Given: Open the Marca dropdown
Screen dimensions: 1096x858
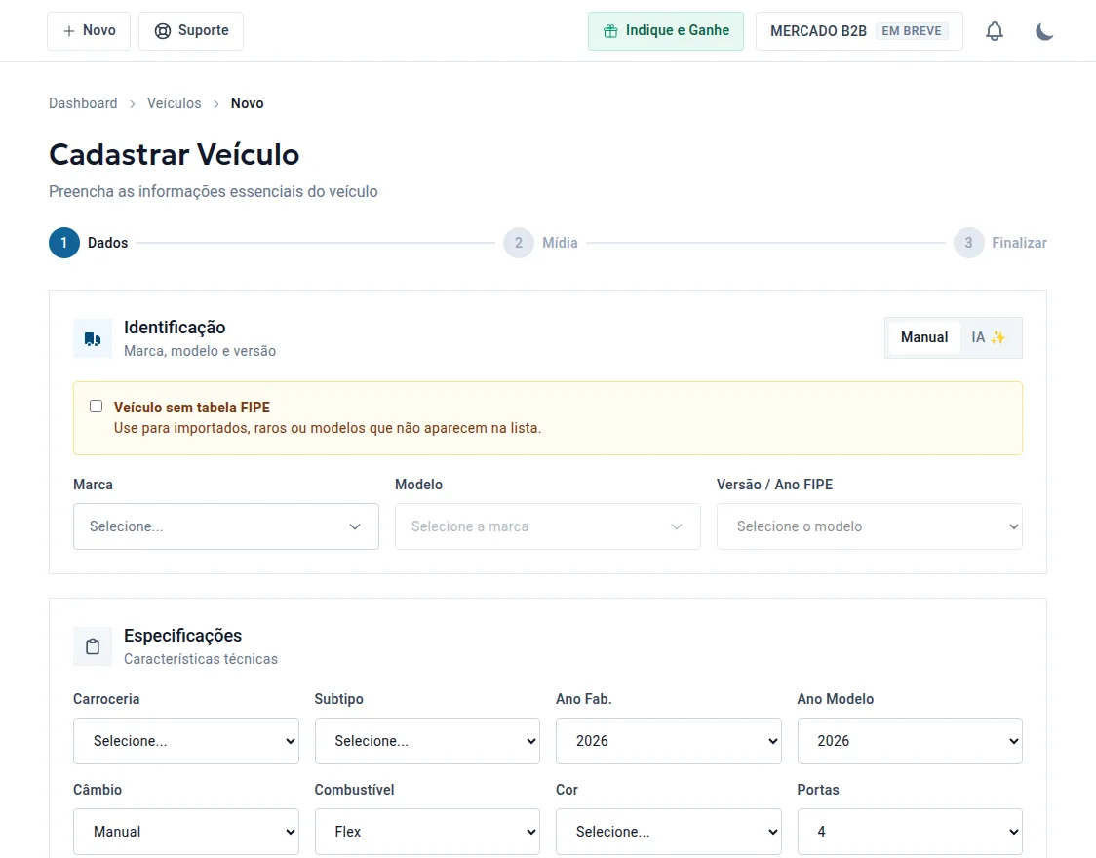Looking at the screenshot, I should point(226,526).
